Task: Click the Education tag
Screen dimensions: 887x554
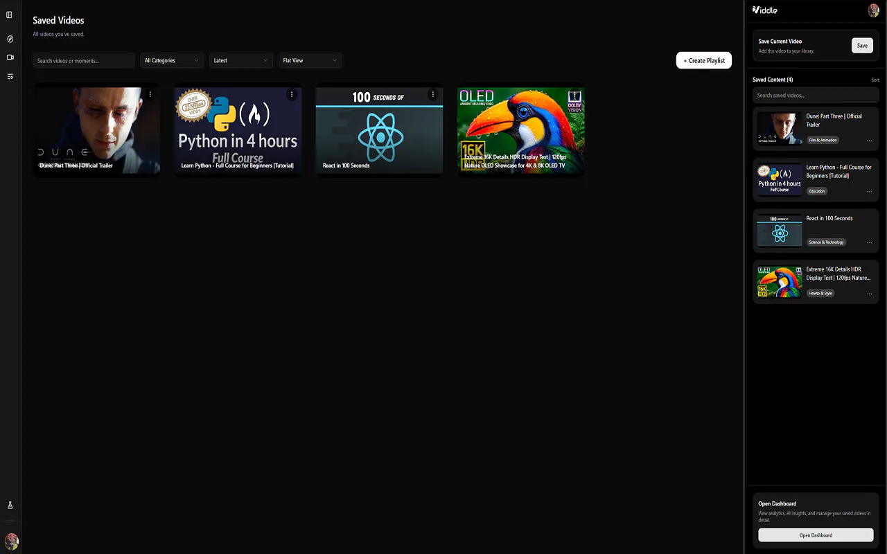Action: (x=817, y=191)
